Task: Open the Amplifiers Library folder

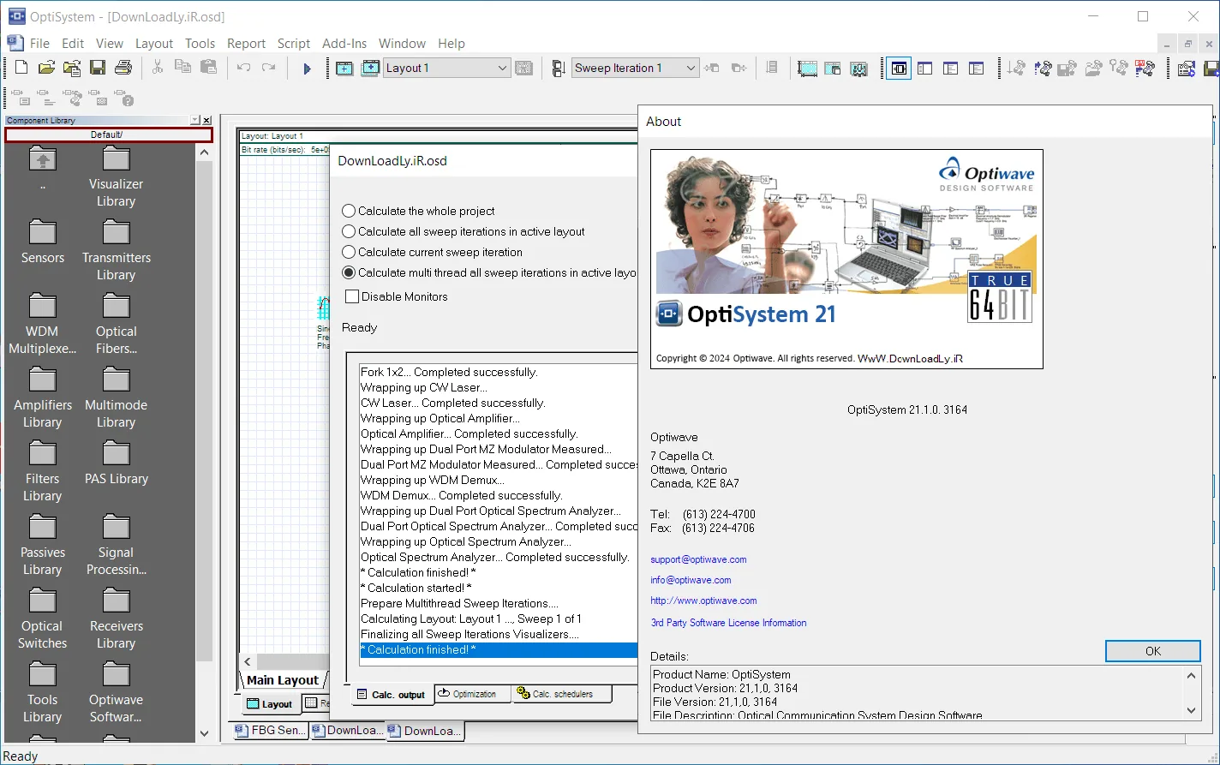Action: (42, 398)
